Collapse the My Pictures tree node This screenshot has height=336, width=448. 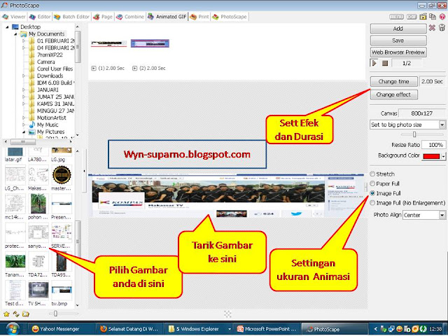tap(24, 132)
